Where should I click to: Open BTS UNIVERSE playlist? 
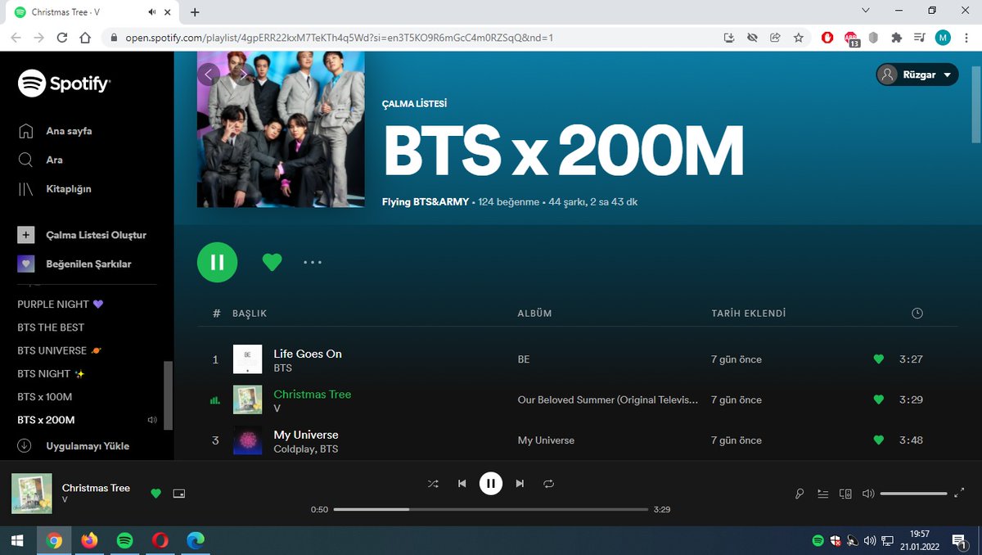(x=59, y=350)
